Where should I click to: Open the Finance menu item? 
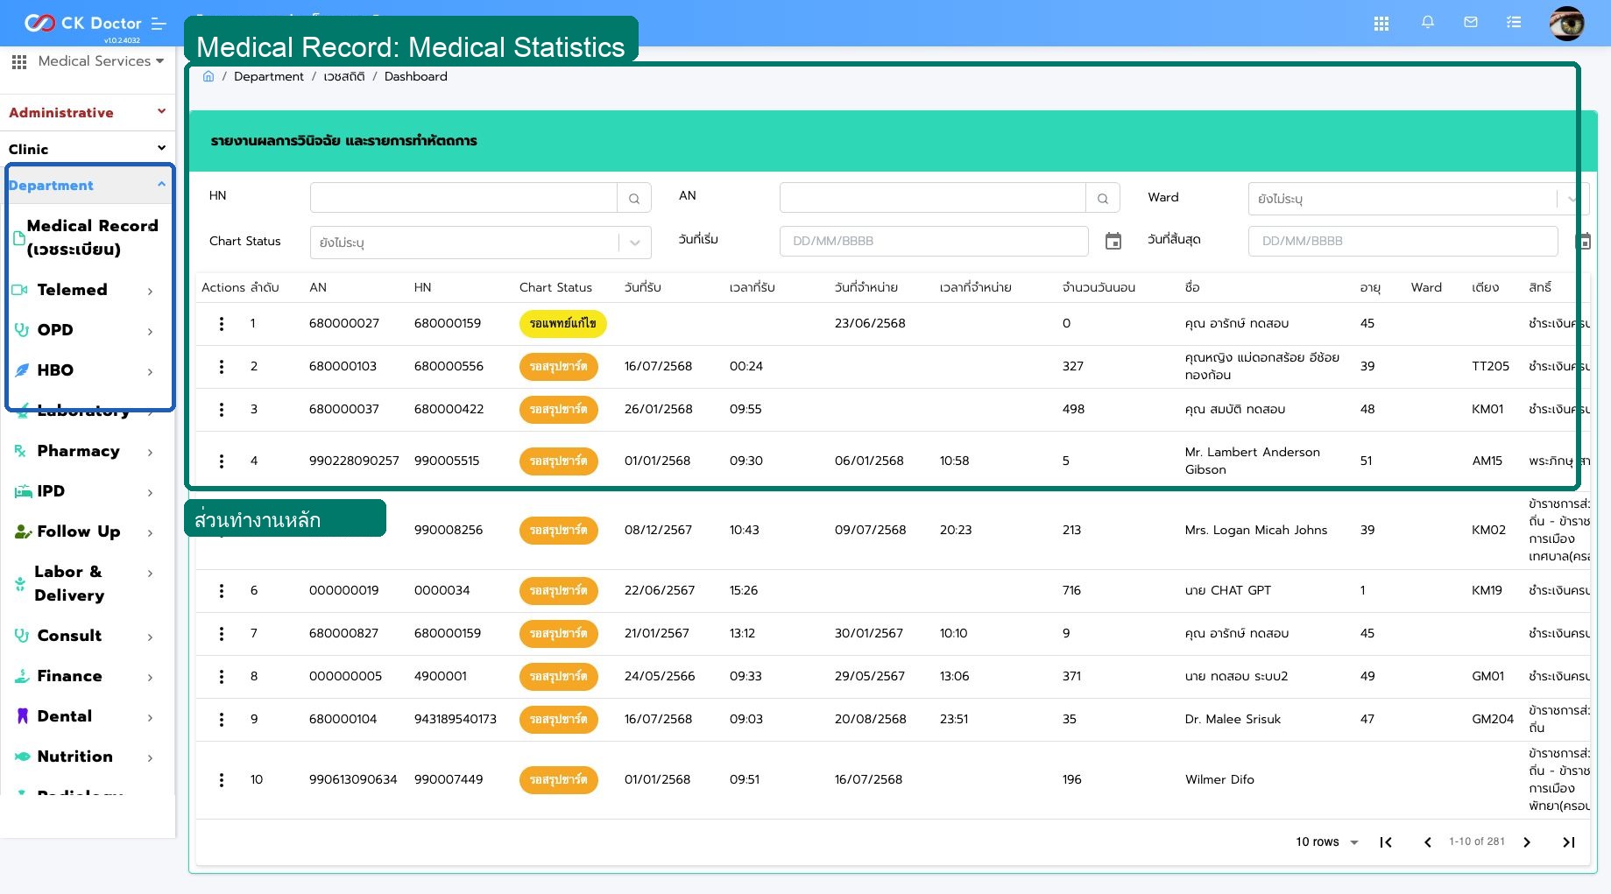click(85, 676)
